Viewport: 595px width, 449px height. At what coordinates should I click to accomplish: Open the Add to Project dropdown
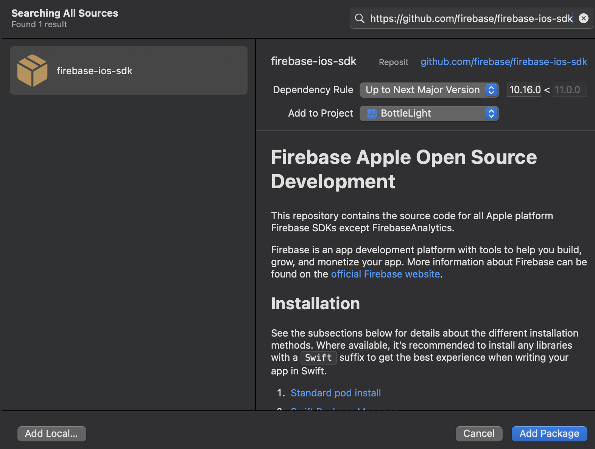click(429, 114)
